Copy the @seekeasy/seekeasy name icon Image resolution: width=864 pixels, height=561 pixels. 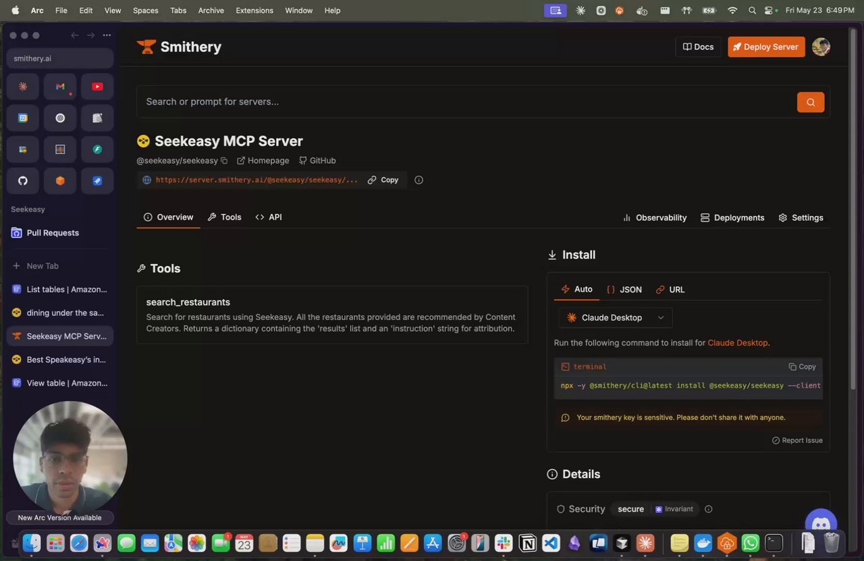coord(224,161)
